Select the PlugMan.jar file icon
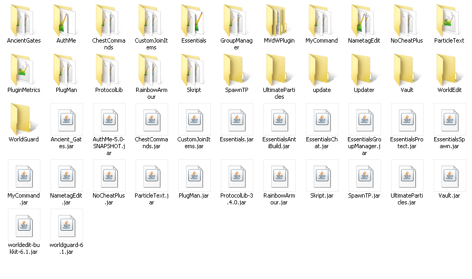The width and height of the screenshot is (472, 279). 194,176
